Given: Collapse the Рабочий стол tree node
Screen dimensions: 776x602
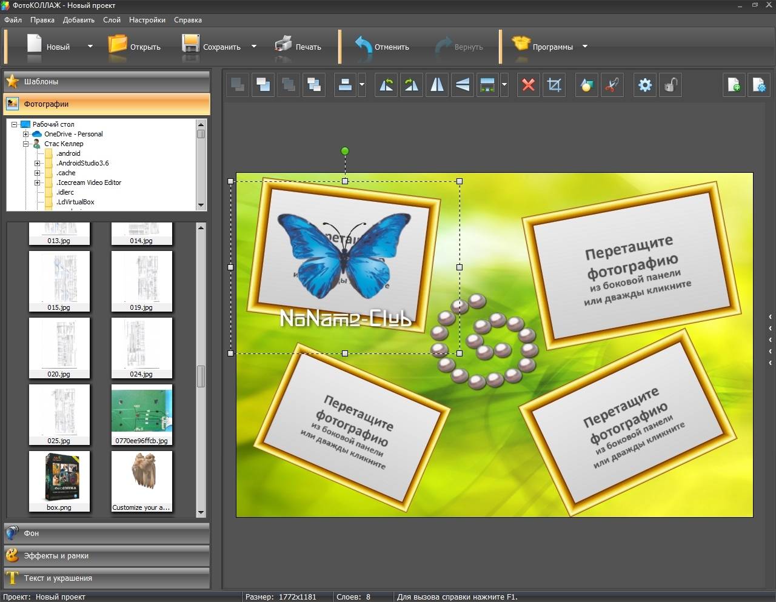Looking at the screenshot, I should (x=15, y=124).
